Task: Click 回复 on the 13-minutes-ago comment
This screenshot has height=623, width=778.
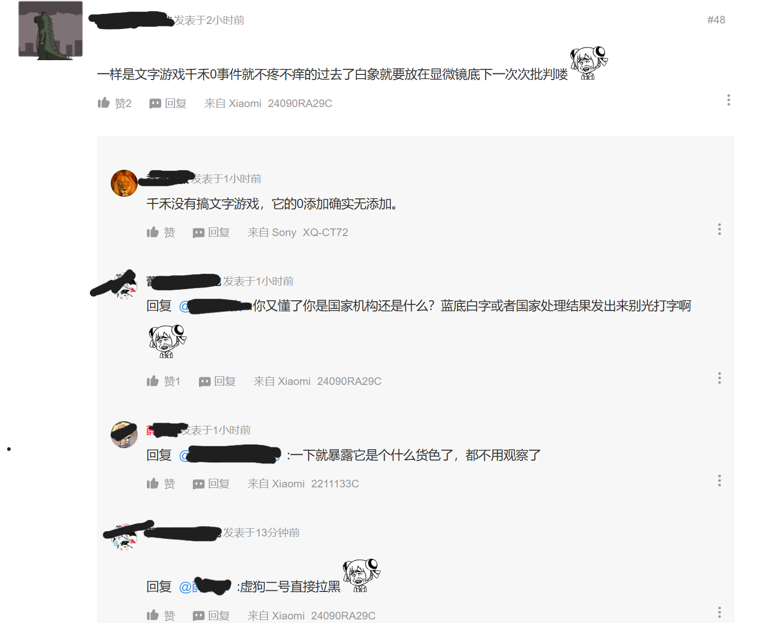Action: (211, 615)
